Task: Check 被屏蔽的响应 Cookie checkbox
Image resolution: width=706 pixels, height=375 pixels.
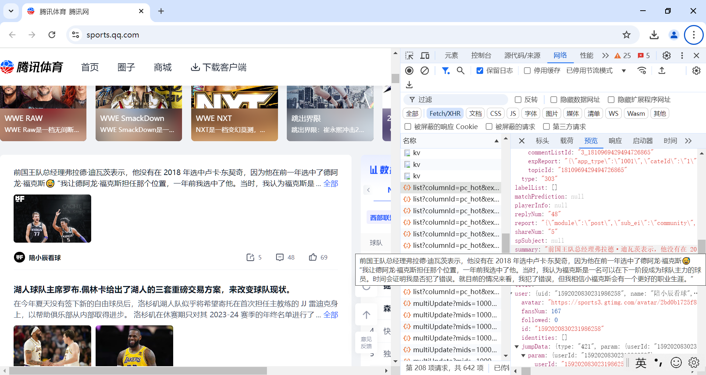Action: tap(407, 127)
